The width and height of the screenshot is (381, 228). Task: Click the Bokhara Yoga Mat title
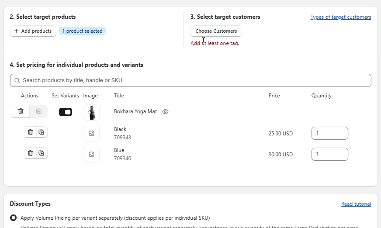[135, 111]
